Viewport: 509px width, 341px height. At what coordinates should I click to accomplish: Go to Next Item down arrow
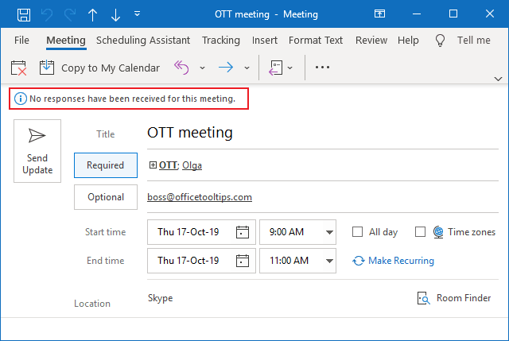coord(115,14)
